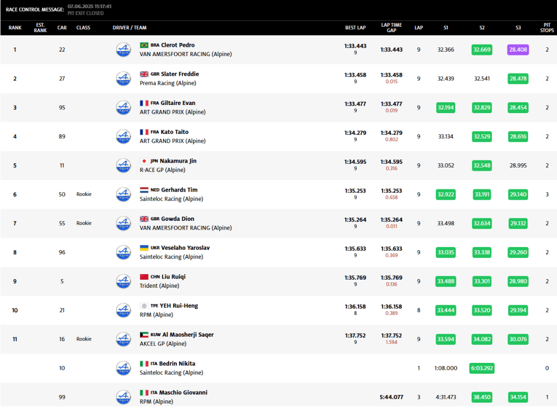Viewport: 557px width, 414px height.
Task: Click the UK flag next to Gowda Dion
Action: click(144, 219)
